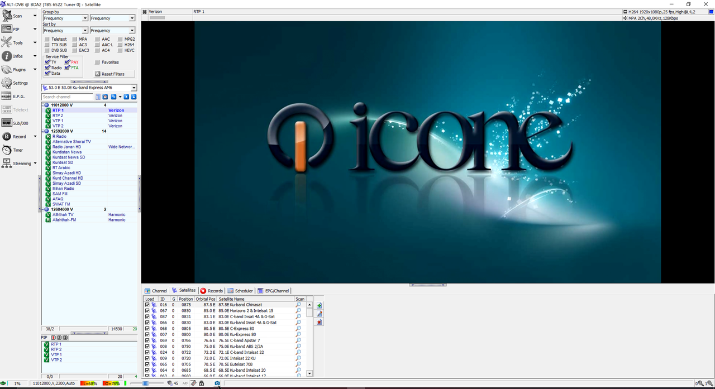715x389 pixels.
Task: Enable the AC3 filter checkbox
Action: pos(74,45)
